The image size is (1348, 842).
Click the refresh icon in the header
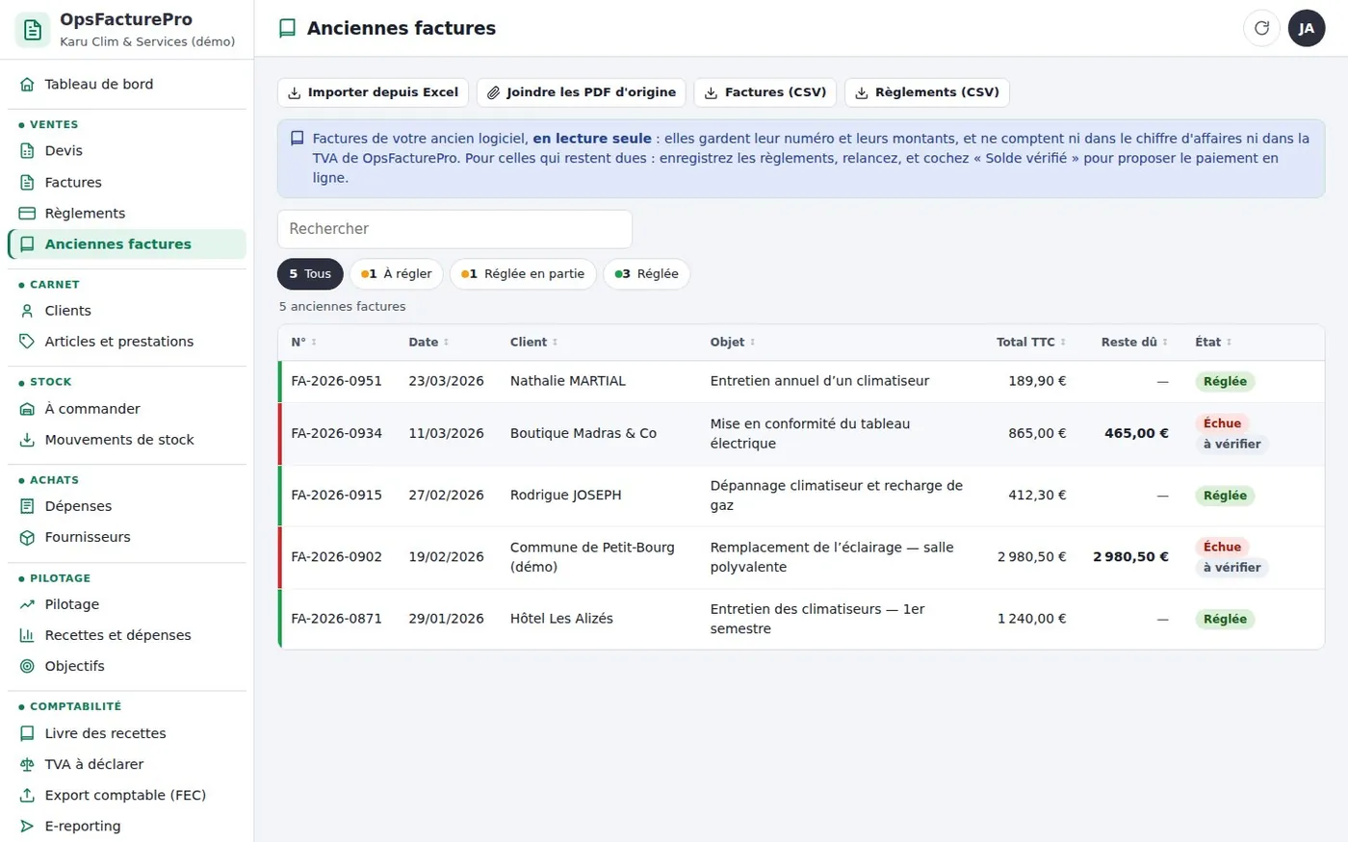point(1261,28)
